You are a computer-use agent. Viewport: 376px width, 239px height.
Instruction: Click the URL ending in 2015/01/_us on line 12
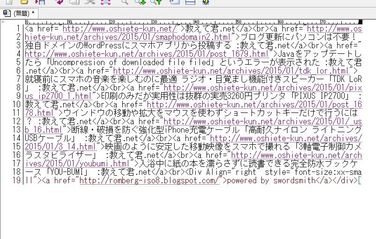point(263,121)
